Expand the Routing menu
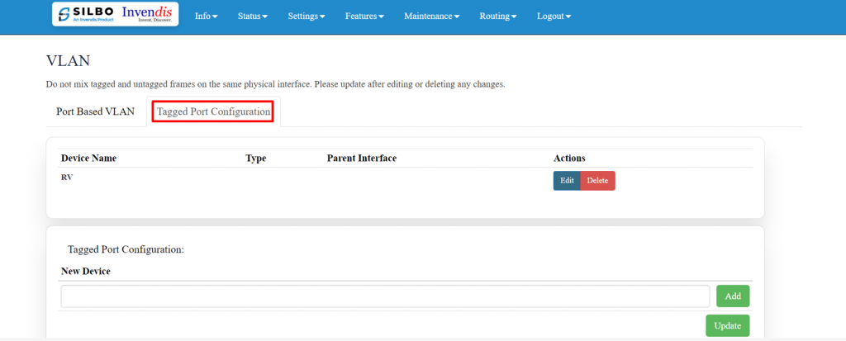Image resolution: width=846 pixels, height=341 pixels. [497, 17]
